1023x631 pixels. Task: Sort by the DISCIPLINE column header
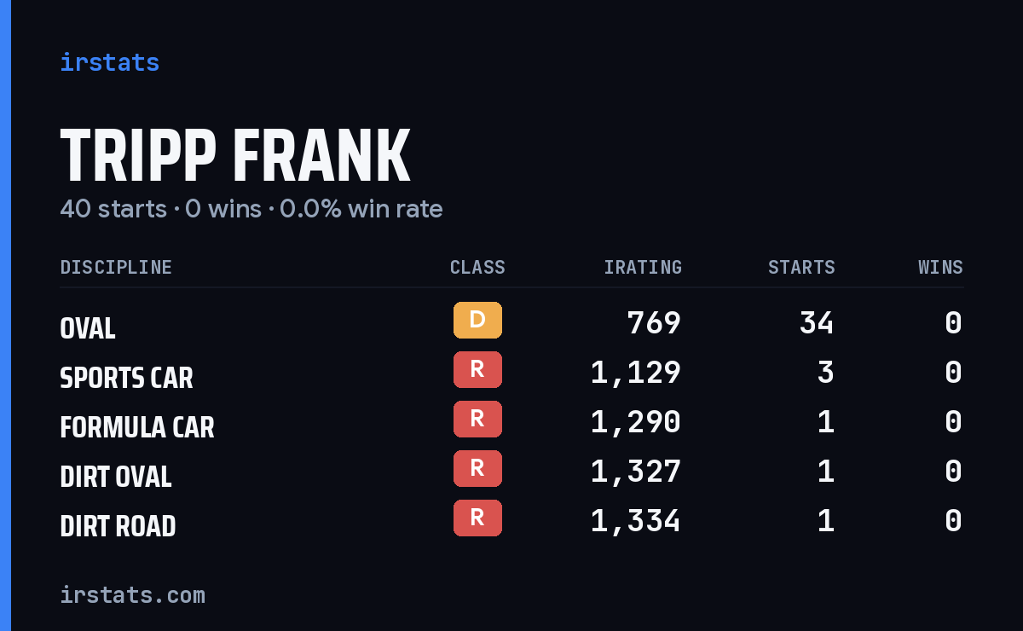116,268
